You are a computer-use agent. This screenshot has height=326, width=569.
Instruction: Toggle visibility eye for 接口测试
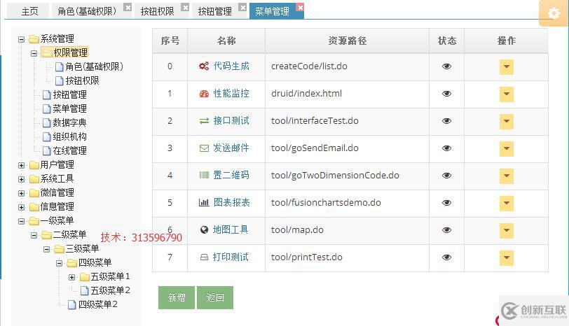click(x=446, y=121)
